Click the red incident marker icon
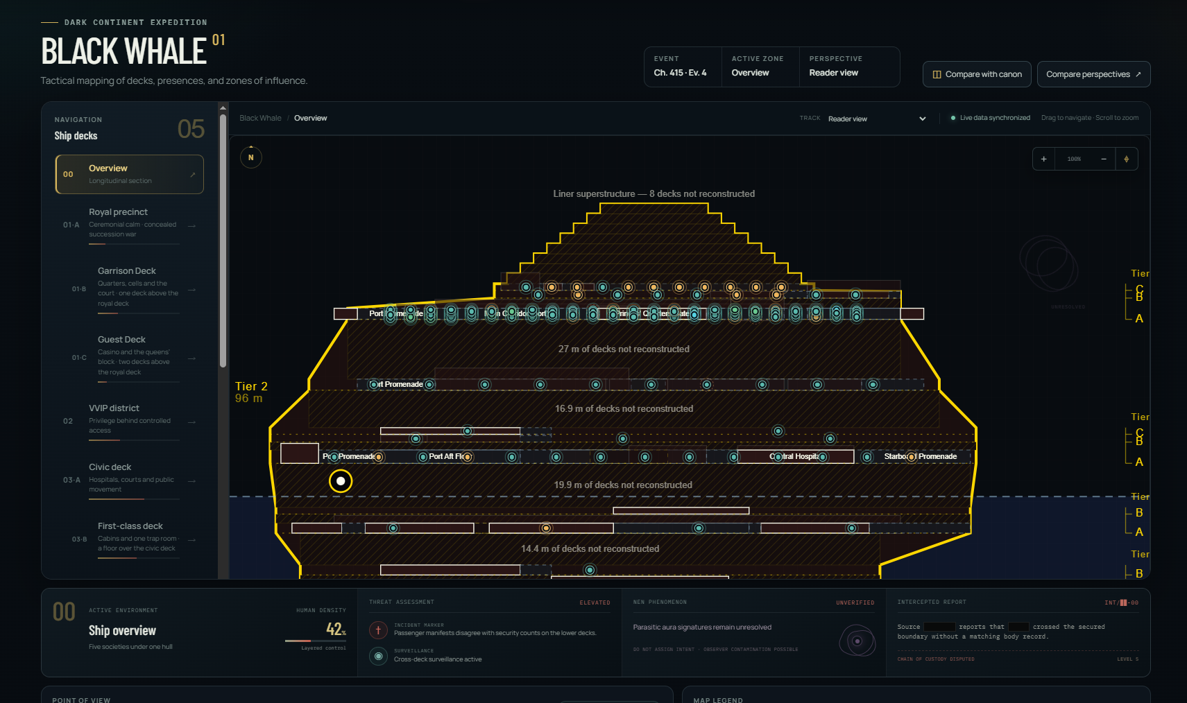Screen dimensions: 1187x703 (378, 630)
